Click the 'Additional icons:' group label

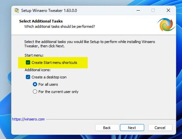tap(37, 70)
